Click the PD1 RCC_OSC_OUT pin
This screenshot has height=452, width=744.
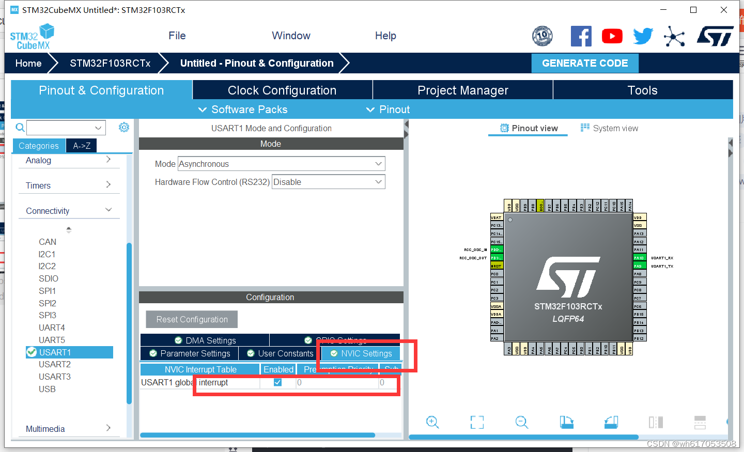coord(497,258)
